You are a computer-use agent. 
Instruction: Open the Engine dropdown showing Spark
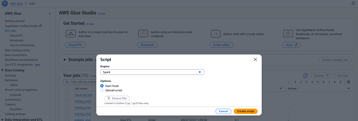click(152, 72)
